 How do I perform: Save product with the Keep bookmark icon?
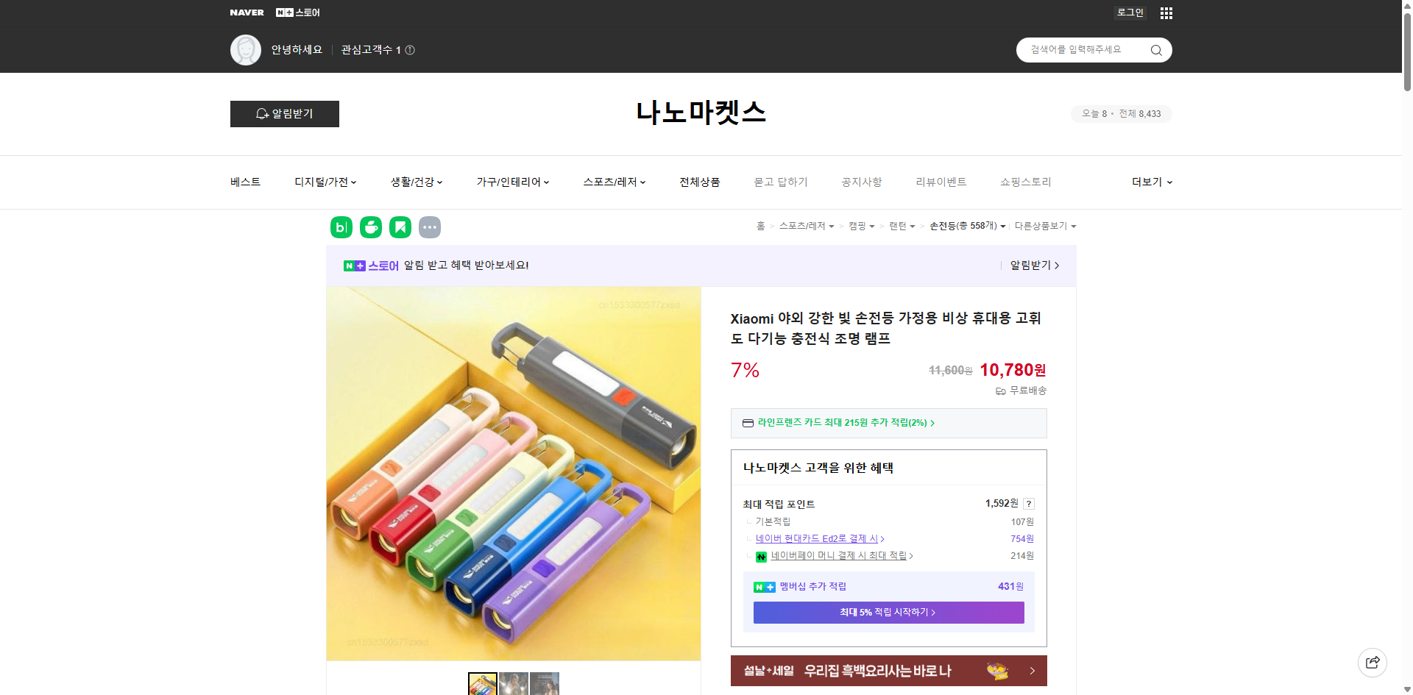pyautogui.click(x=400, y=227)
